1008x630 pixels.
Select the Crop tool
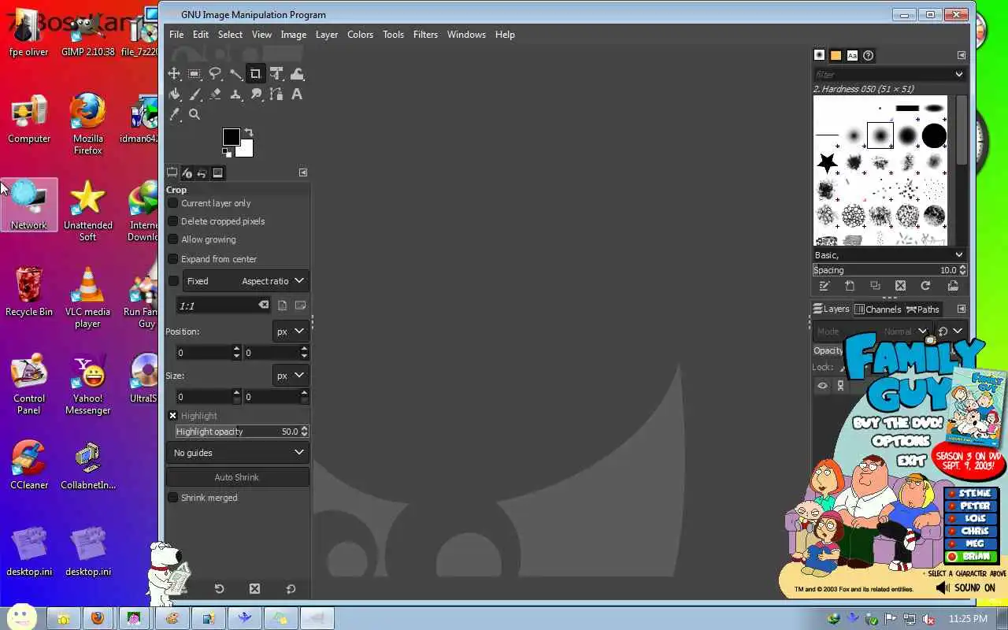coord(255,74)
